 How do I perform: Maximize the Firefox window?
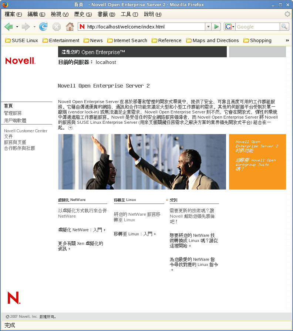click(x=280, y=5)
